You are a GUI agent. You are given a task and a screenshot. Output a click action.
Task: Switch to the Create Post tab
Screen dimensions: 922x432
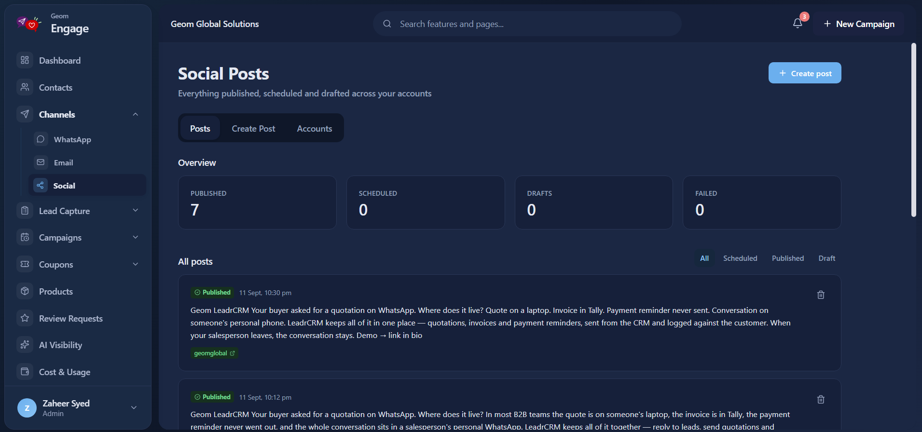click(253, 128)
